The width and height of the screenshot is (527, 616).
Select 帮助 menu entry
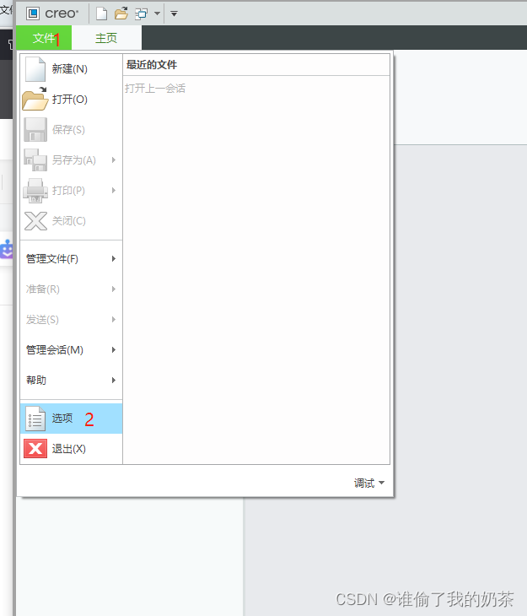(x=36, y=381)
